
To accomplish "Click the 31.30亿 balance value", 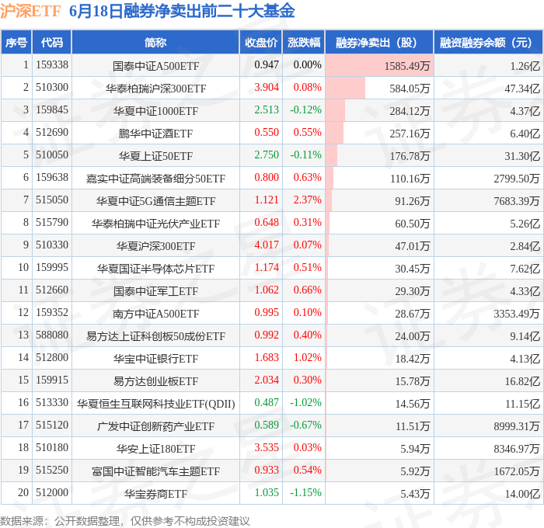I will tap(522, 156).
